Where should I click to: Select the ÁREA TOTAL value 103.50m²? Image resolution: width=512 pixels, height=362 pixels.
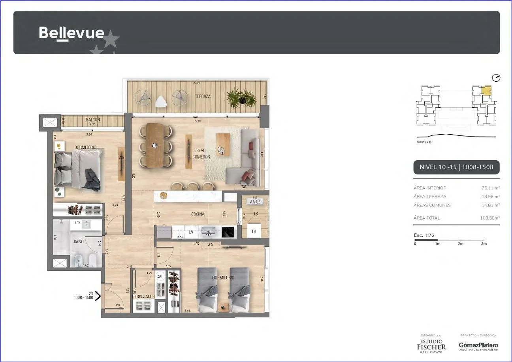click(489, 218)
